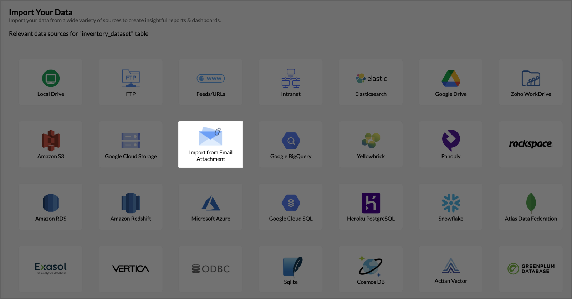Open Cosmos DB connector

click(371, 269)
